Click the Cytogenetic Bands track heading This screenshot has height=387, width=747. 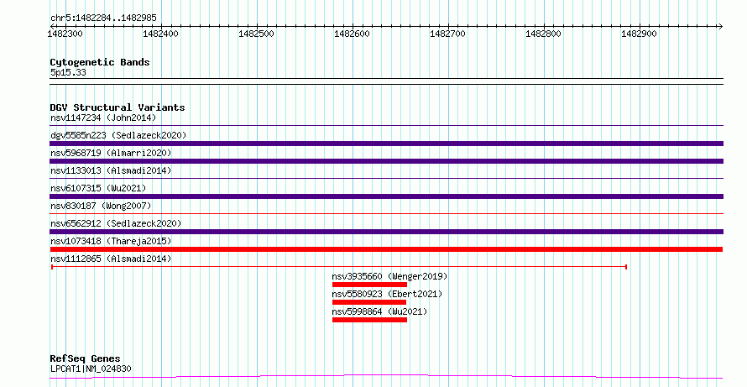point(100,62)
